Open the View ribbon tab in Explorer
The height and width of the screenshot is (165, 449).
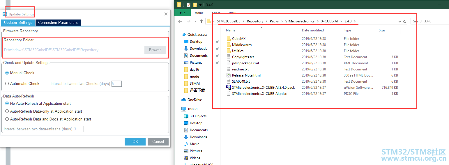pos(232,13)
